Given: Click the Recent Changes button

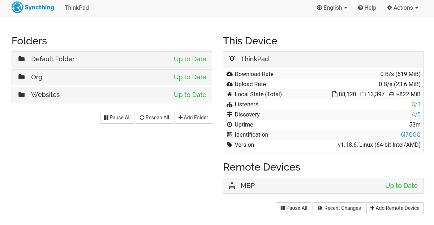Looking at the screenshot, I should coord(339,208).
